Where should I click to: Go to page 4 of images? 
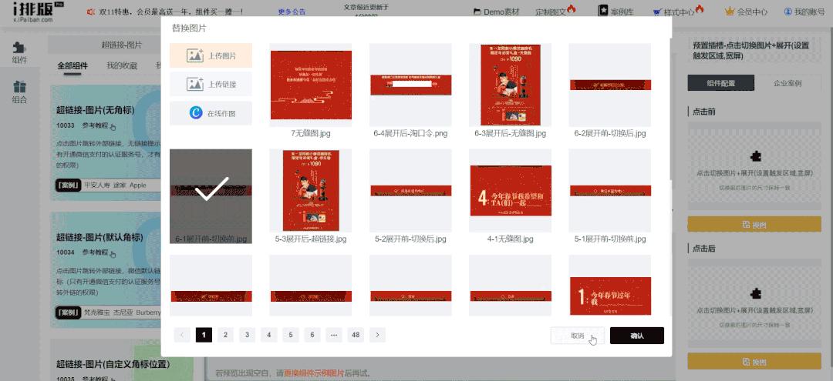(269, 335)
